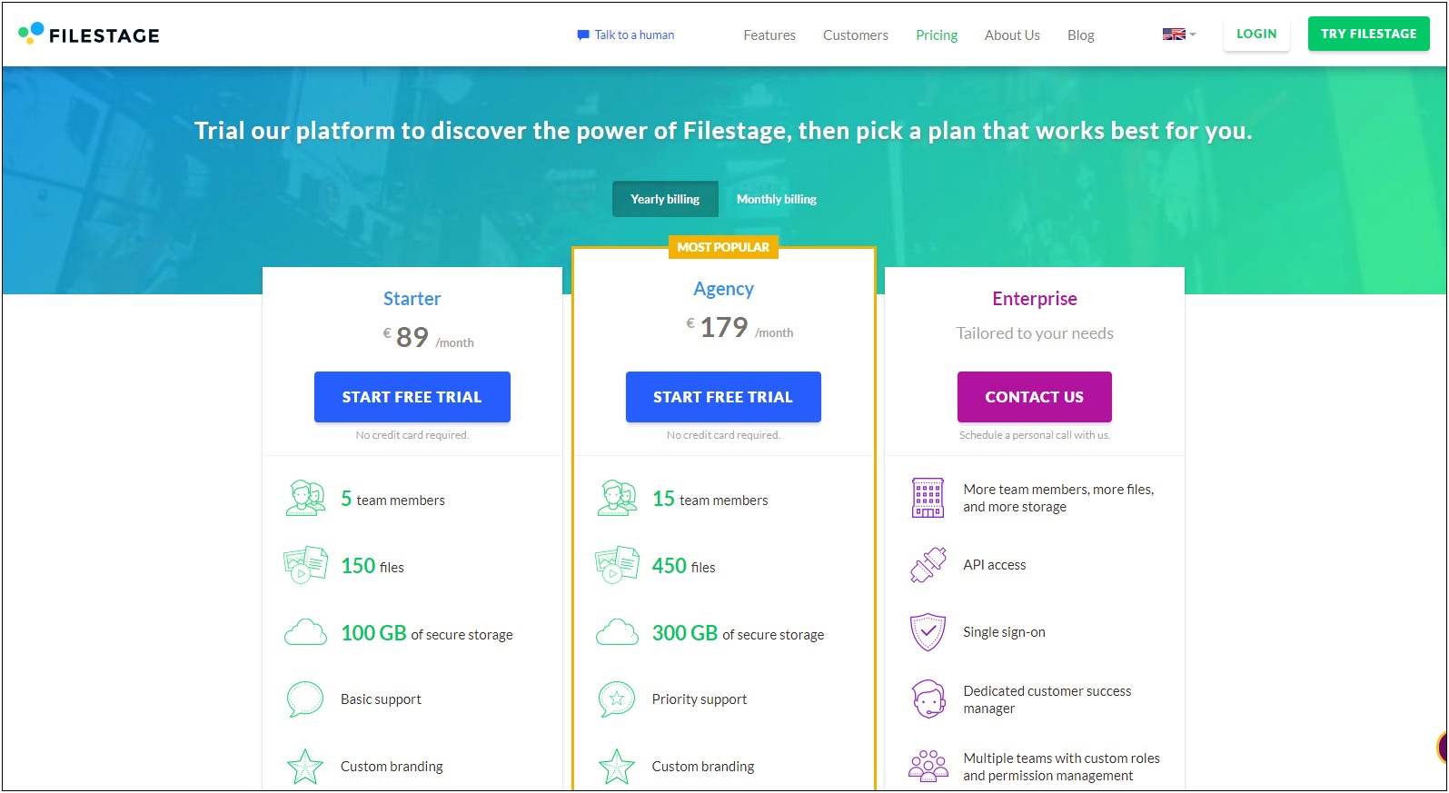The image size is (1449, 793).
Task: Click 150 files text
Action: coord(372,566)
